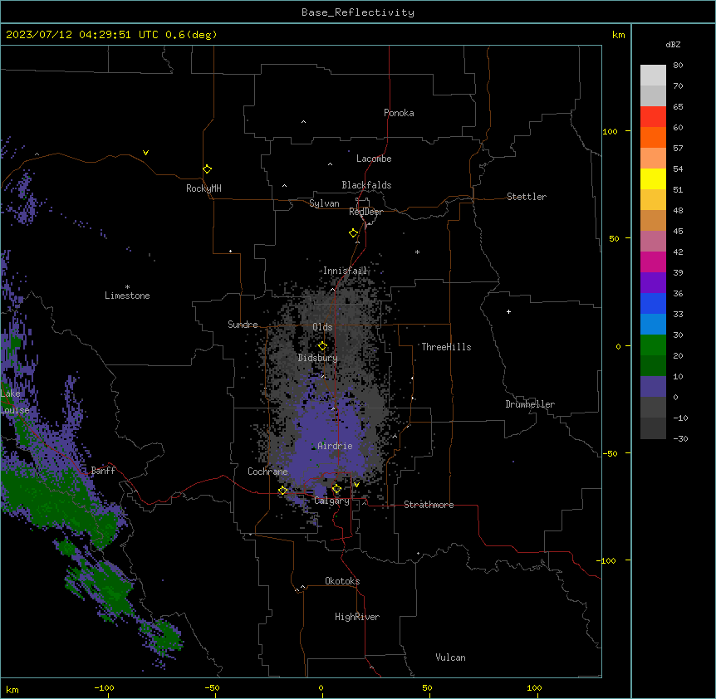Click the HighRiver town label
This screenshot has width=716, height=699.
357,617
